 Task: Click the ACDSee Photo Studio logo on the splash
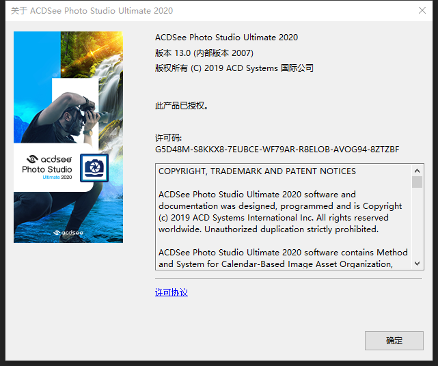coord(47,167)
